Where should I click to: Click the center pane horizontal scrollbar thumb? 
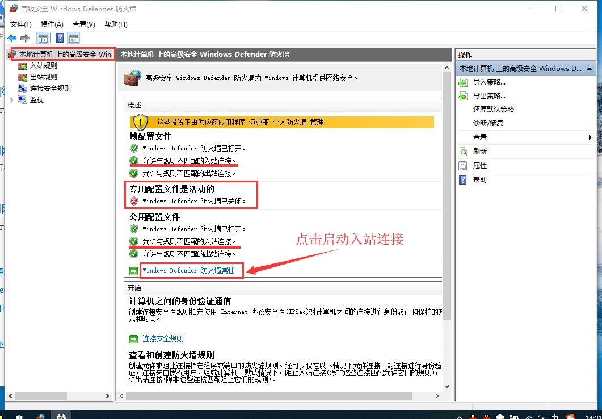[268, 396]
